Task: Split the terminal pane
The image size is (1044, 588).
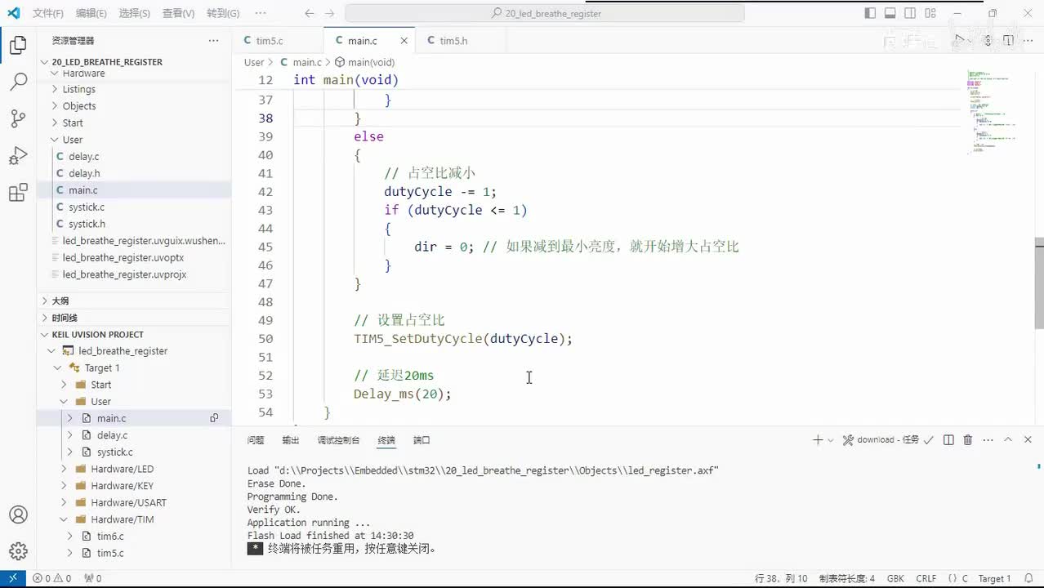Action: [948, 440]
